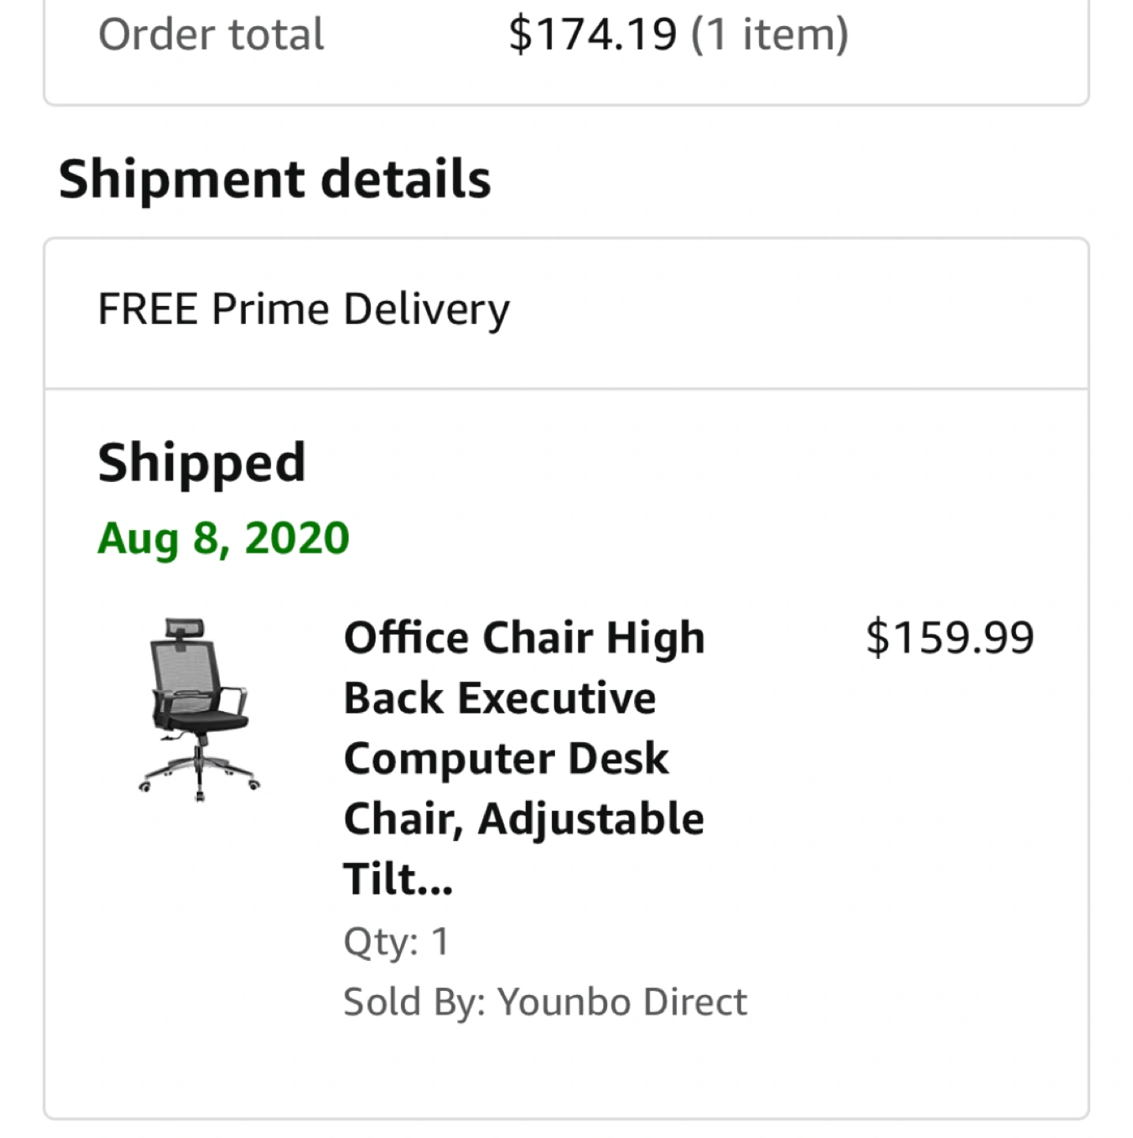Tap the Back Executive title line
Image resolution: width=1133 pixels, height=1138 pixels.
(x=500, y=699)
